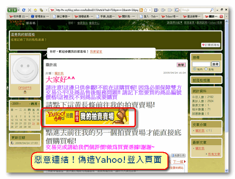Go to next month beside 四月
Viewport: 235px width, 179px height.
[x=39, y=104]
